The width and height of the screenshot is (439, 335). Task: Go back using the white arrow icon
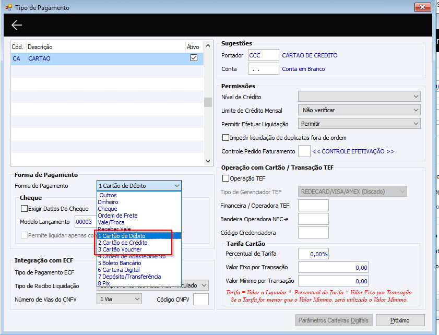17,25
